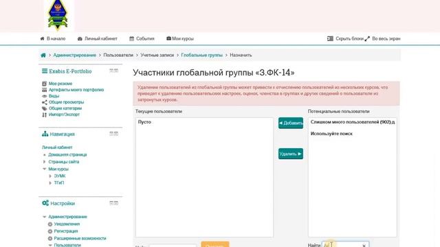The height and width of the screenshot is (247, 440).
Task: Dock the Exabis E-Portfolio block
Action: pyautogui.click(x=116, y=71)
